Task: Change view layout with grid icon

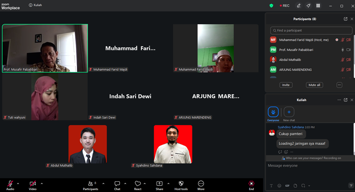Action: pos(318,6)
